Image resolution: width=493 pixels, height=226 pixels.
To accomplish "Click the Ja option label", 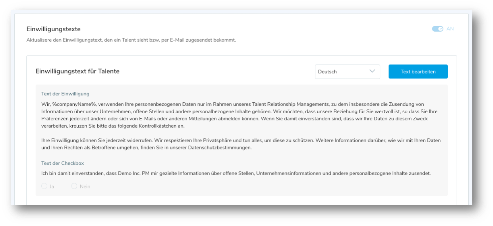I will click(x=52, y=186).
